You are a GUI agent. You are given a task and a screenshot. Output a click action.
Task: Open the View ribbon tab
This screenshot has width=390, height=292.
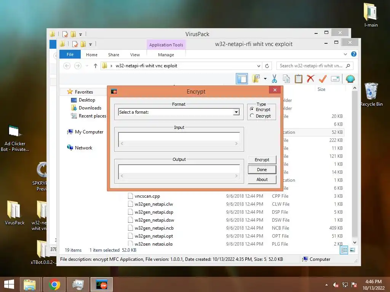[135, 55]
